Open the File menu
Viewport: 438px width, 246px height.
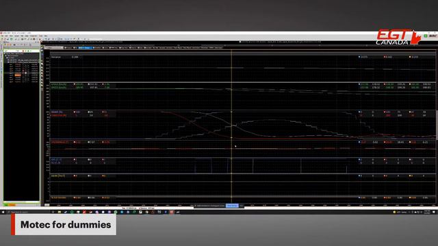pos(2,36)
